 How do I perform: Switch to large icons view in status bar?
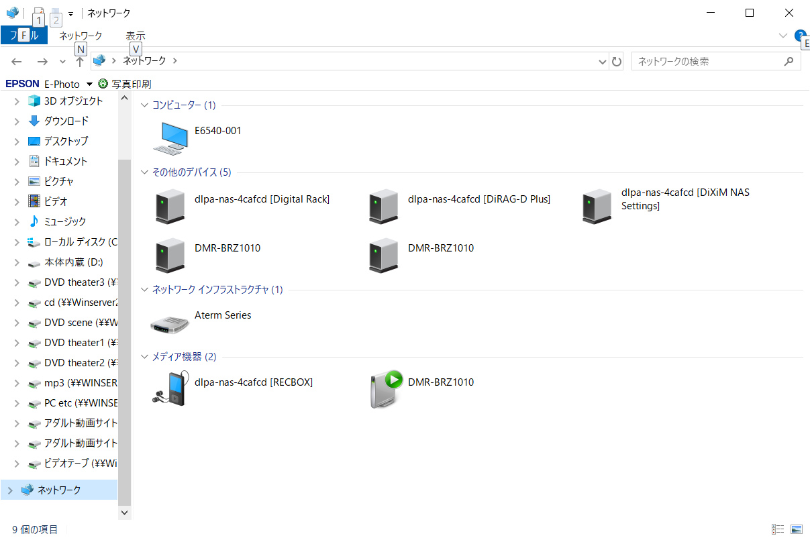tap(797, 529)
